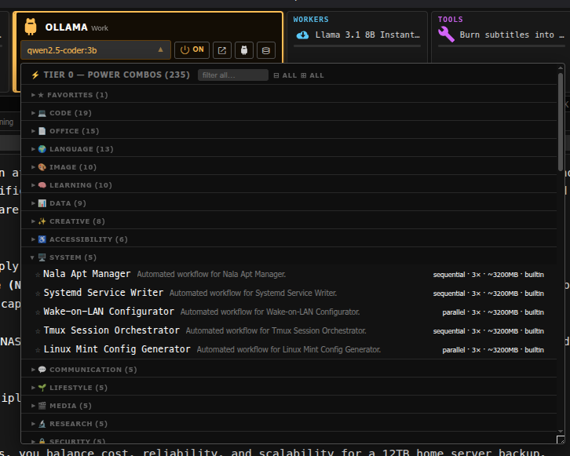
Task: Expand the Data (9) category
Action: (x=289, y=203)
